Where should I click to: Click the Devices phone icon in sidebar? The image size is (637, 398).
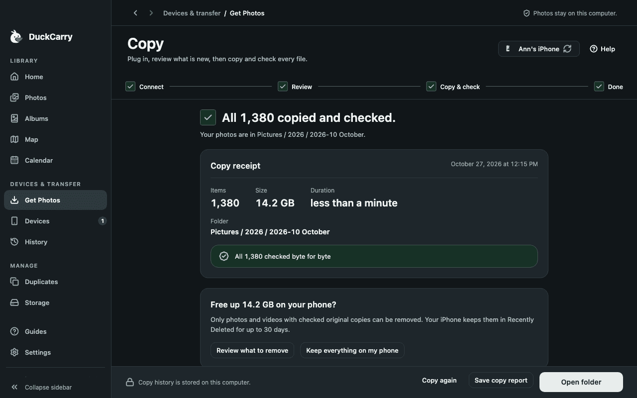(14, 221)
